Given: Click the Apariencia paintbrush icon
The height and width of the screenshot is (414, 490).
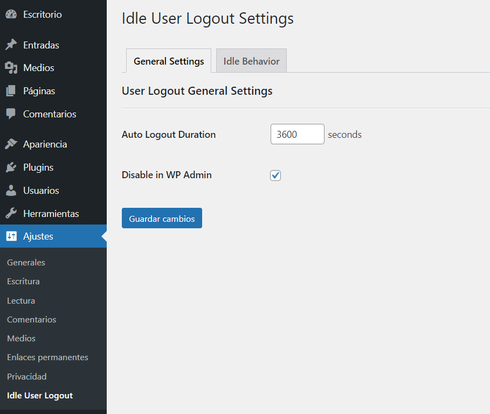Looking at the screenshot, I should 11,144.
